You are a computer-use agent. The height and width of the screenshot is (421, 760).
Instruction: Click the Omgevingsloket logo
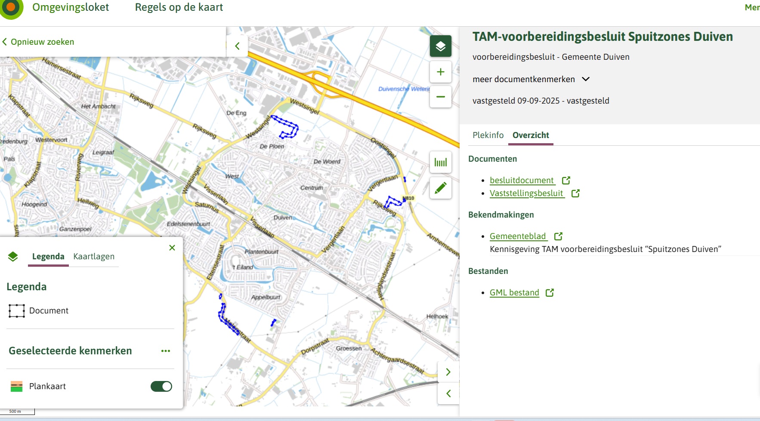coord(12,7)
